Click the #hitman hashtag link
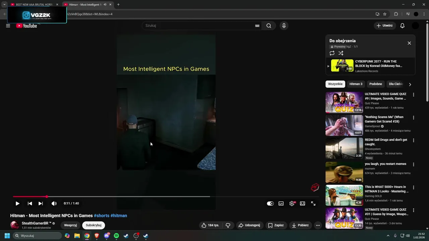 119,216
